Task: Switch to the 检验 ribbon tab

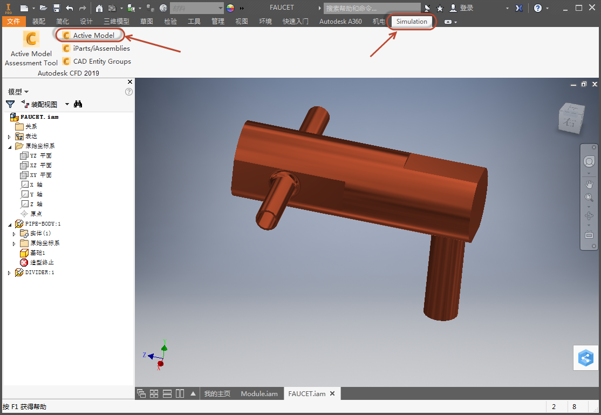Action: 170,22
